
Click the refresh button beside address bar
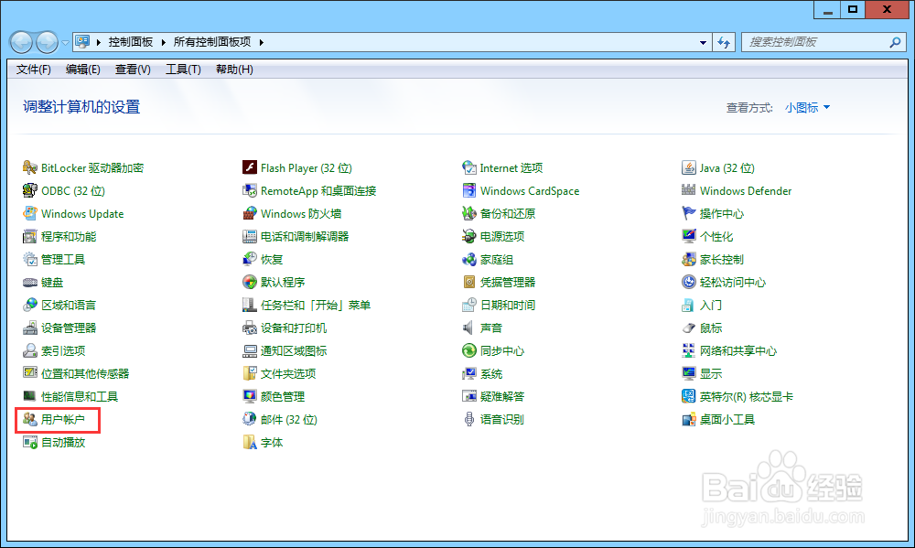point(724,42)
